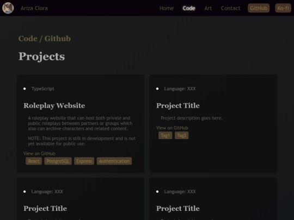
Task: Click the Code / Github heading
Action: 45,39
